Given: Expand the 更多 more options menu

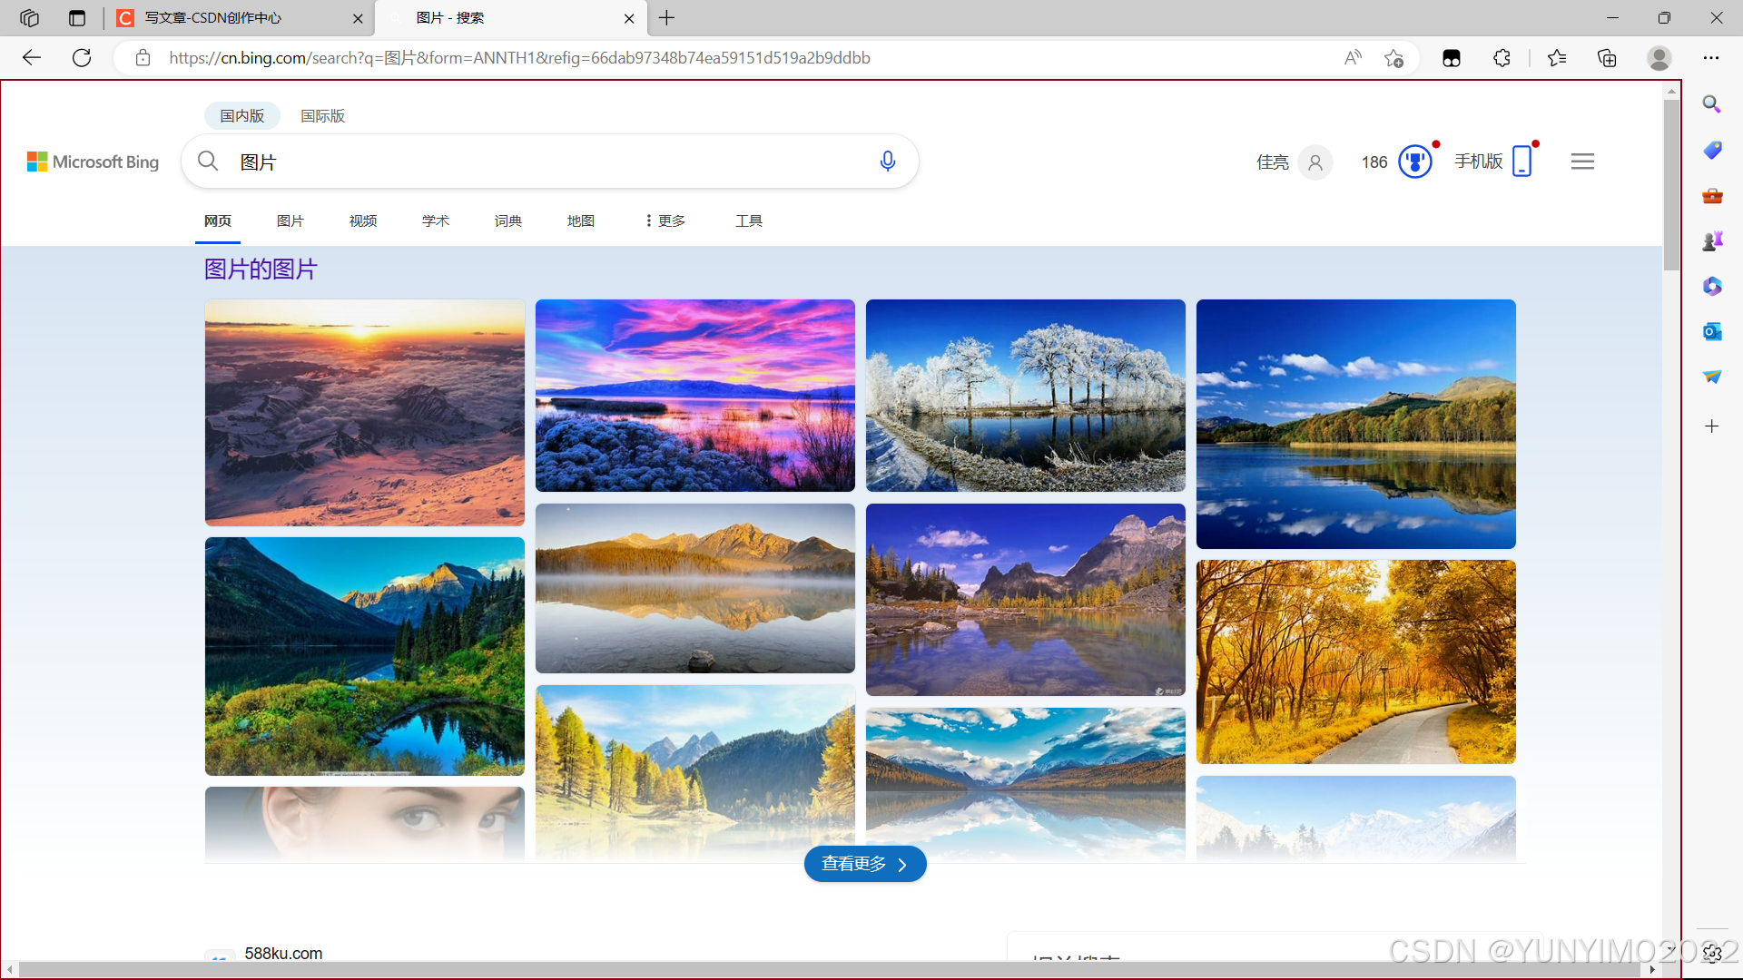Looking at the screenshot, I should click(x=665, y=220).
